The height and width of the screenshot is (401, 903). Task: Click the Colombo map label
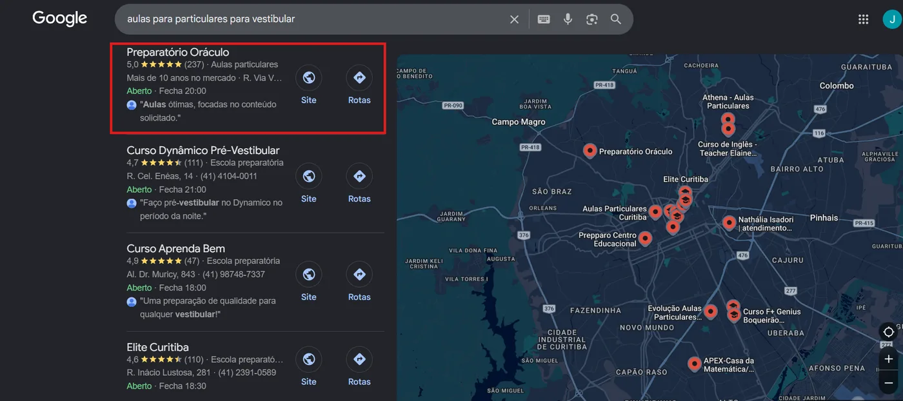[837, 86]
